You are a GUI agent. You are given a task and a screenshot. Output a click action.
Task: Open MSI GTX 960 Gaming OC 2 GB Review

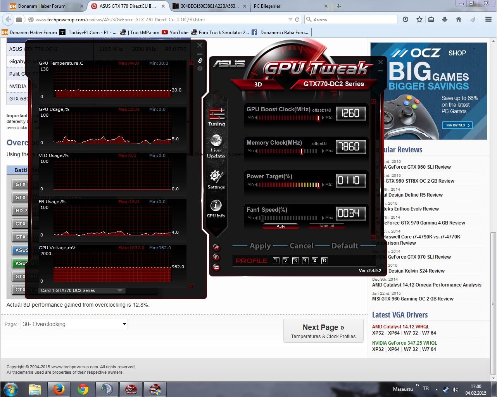(x=413, y=299)
